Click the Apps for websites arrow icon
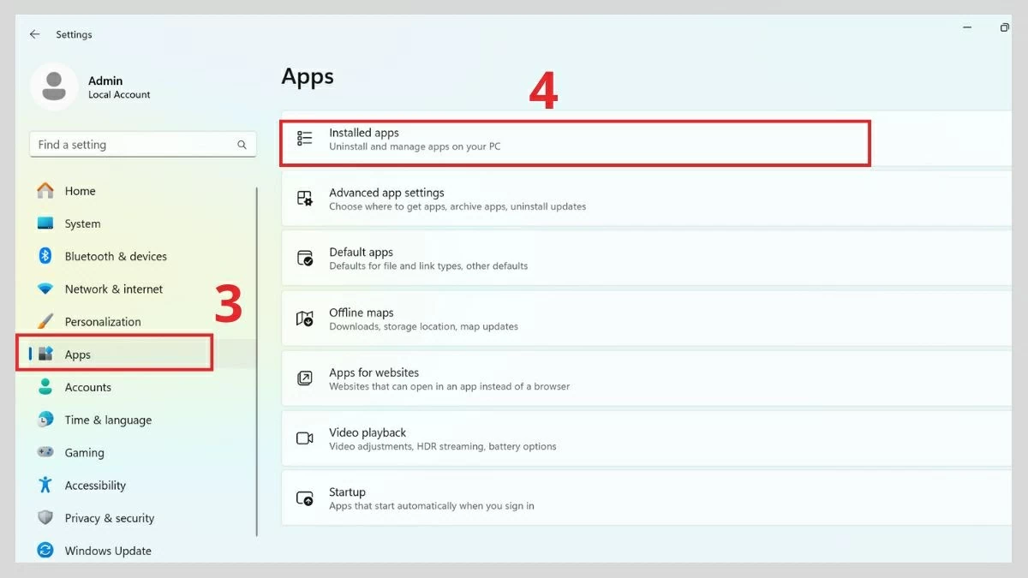This screenshot has width=1028, height=578. pos(304,378)
